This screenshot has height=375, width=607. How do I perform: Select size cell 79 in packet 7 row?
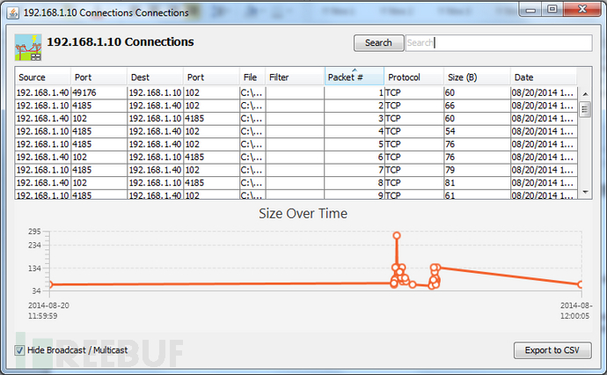coord(477,170)
